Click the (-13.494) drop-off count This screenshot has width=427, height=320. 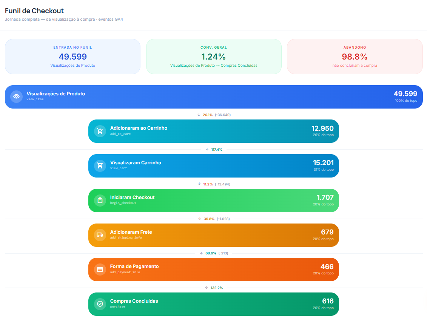click(x=222, y=184)
